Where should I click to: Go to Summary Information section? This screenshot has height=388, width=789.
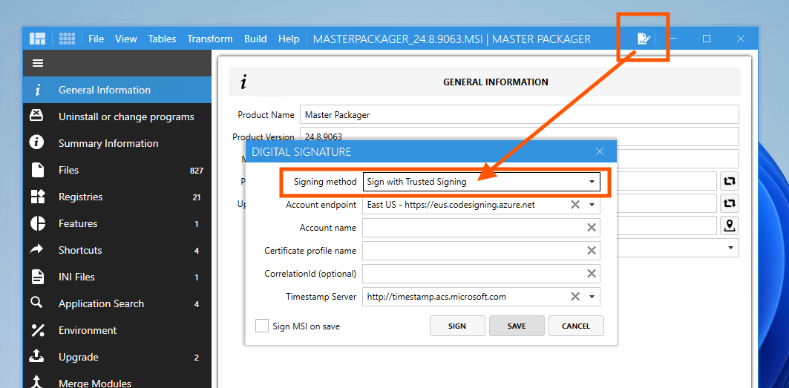[117, 143]
